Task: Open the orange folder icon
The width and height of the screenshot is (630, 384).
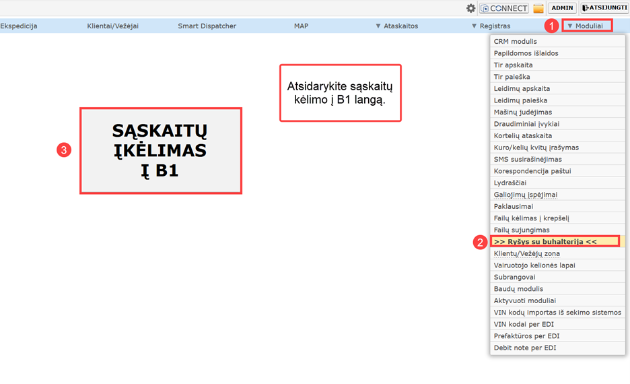Action: (x=538, y=8)
